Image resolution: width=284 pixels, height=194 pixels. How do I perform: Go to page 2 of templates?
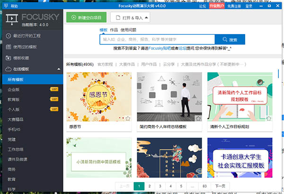pyautogui.click(x=150, y=186)
